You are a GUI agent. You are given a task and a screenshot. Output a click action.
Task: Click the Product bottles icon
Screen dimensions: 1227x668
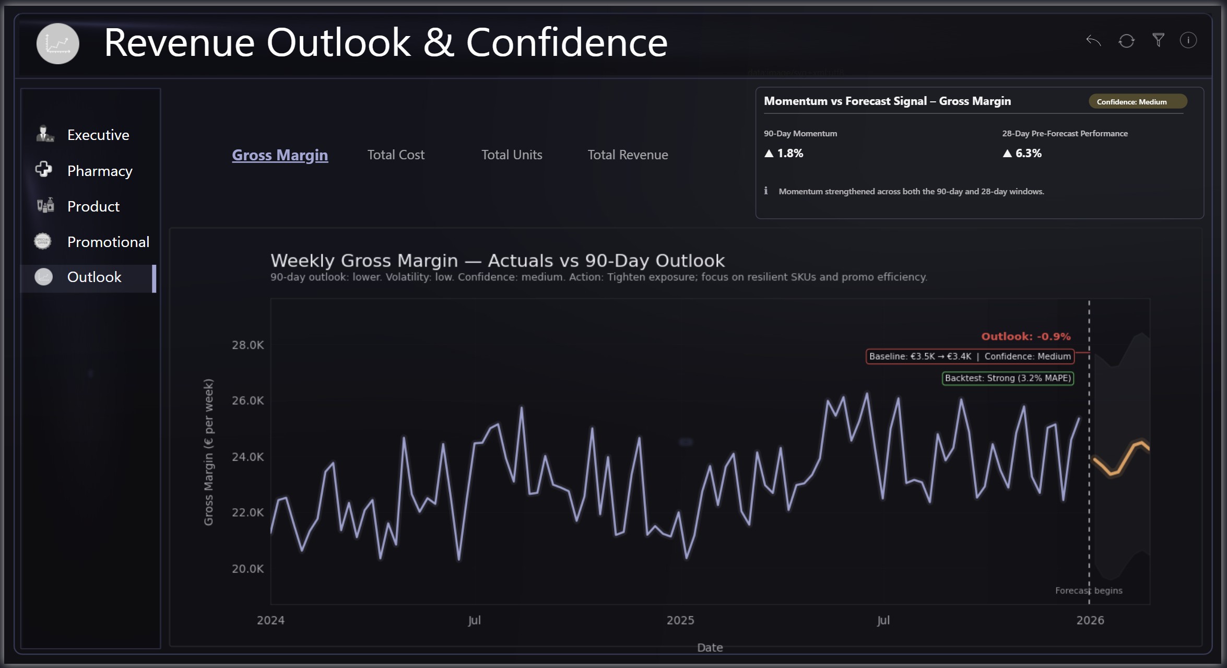click(x=45, y=206)
